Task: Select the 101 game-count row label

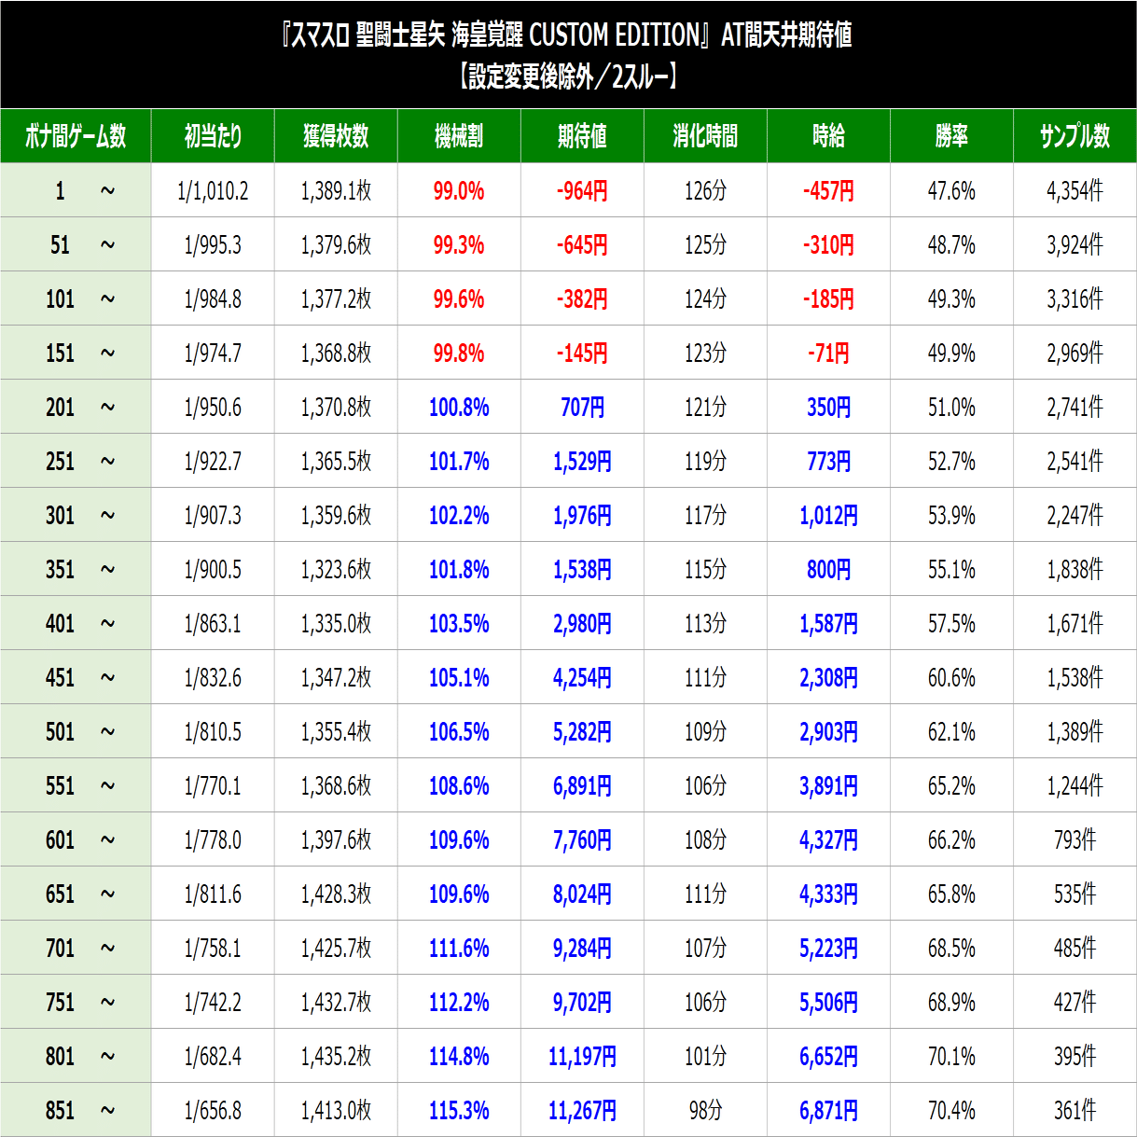Action: point(76,299)
